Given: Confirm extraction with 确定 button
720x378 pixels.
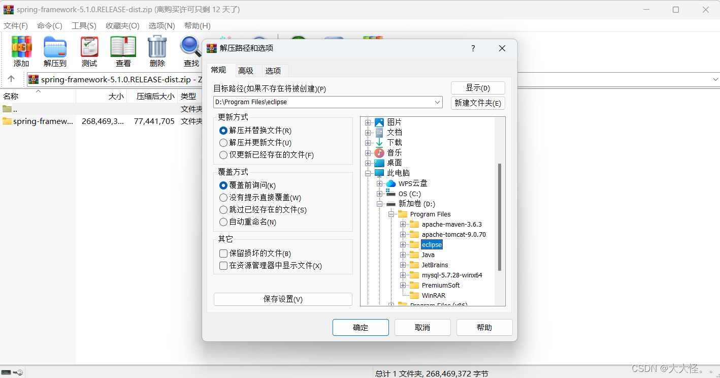Looking at the screenshot, I should tap(361, 327).
